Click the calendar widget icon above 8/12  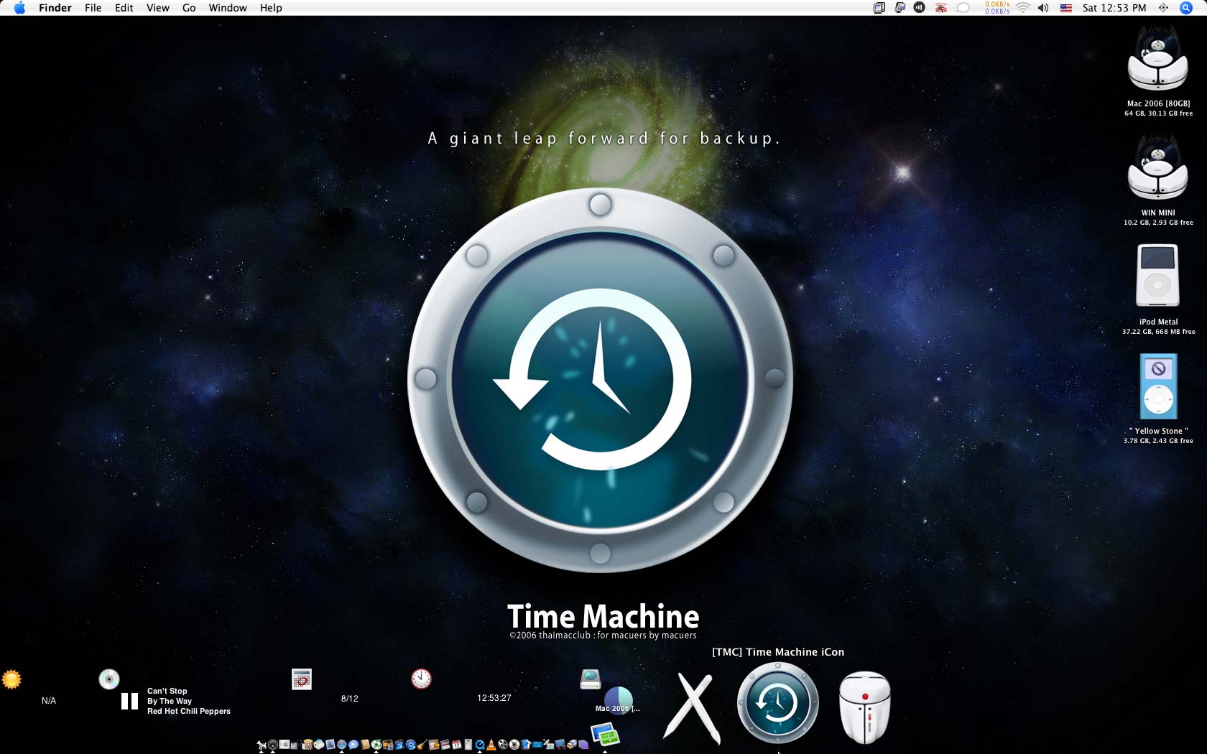click(302, 679)
